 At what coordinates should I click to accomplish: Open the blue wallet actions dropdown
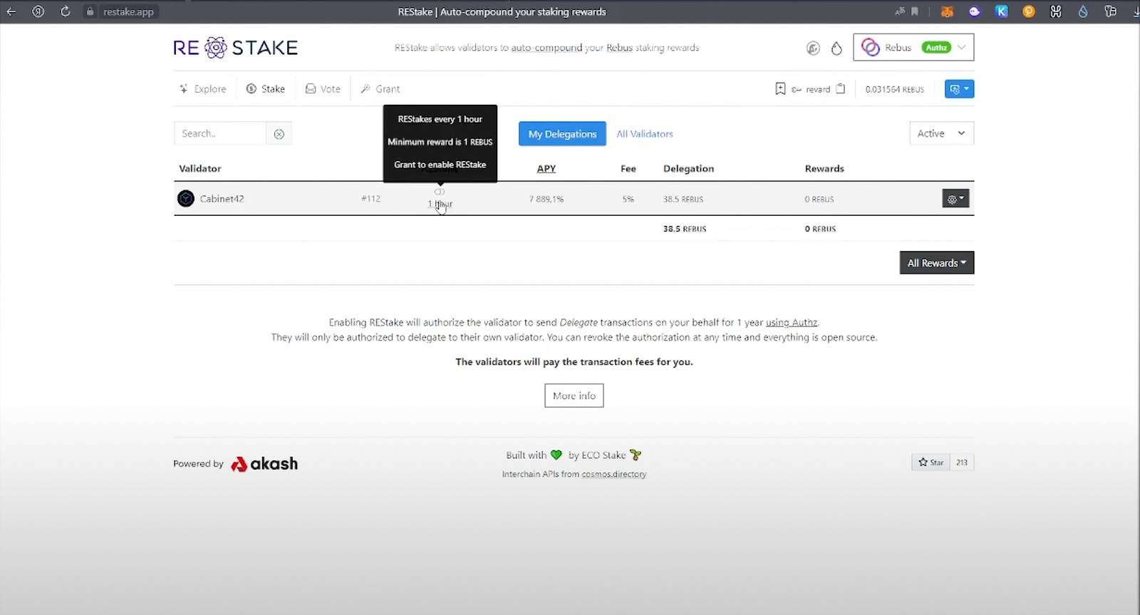click(x=959, y=89)
